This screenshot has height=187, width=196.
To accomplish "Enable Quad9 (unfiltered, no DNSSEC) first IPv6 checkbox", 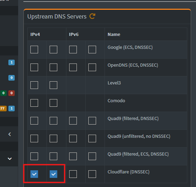I will point(73,139).
